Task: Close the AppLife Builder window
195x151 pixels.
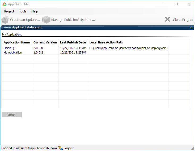Action: 189,4
